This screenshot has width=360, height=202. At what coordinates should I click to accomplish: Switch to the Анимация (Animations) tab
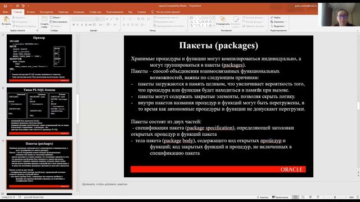pyautogui.click(x=79, y=12)
